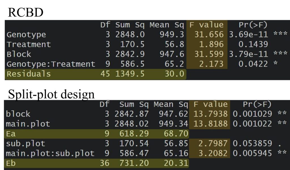The image size is (290, 170).
Task: Click the Split-plot design heading
Action: coord(51,93)
